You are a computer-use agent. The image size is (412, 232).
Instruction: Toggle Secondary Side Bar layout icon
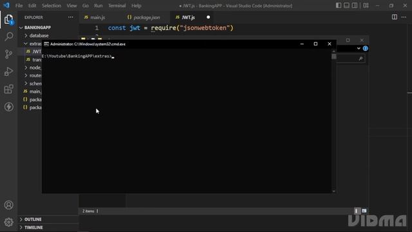point(355,6)
